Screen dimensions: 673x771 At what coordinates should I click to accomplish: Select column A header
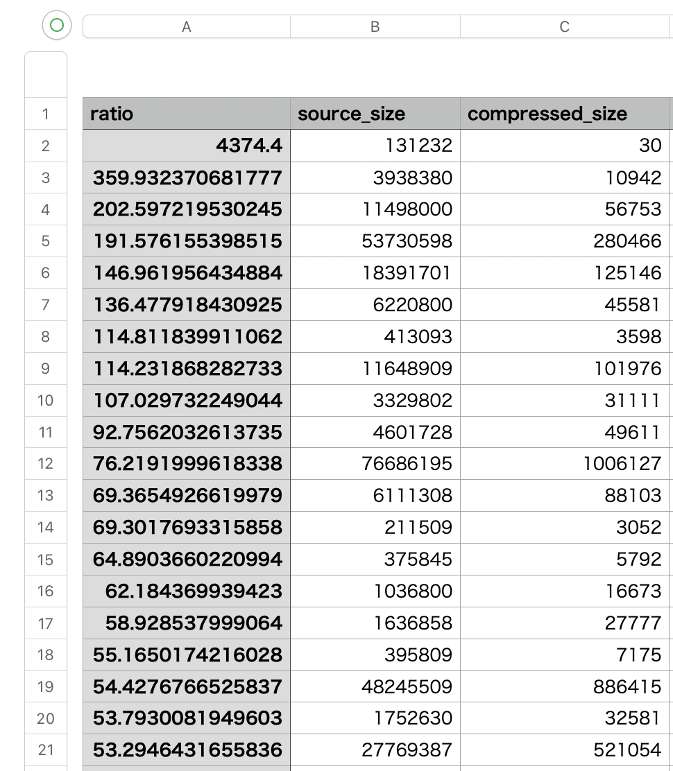(x=187, y=26)
